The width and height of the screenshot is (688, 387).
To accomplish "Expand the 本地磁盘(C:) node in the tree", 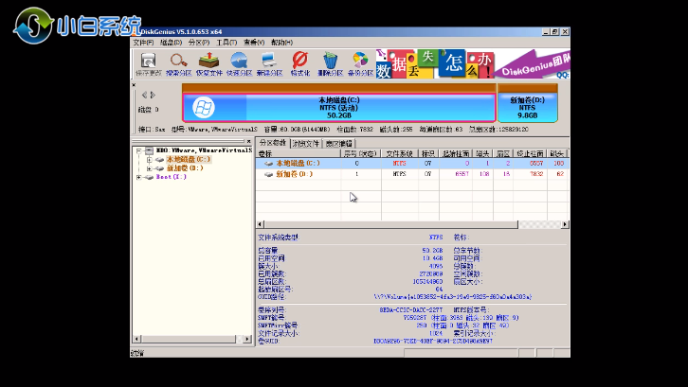I will 149,159.
